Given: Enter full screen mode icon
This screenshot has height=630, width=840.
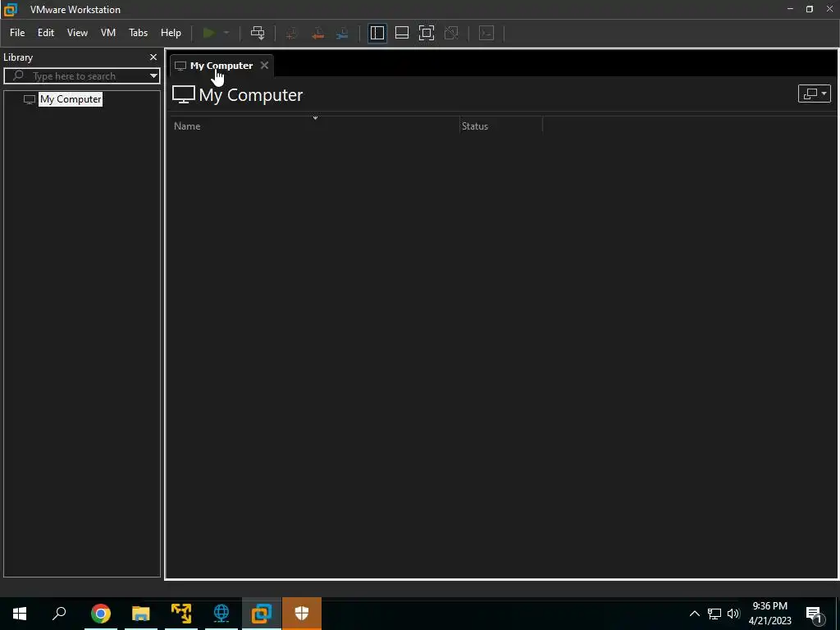Looking at the screenshot, I should (427, 33).
